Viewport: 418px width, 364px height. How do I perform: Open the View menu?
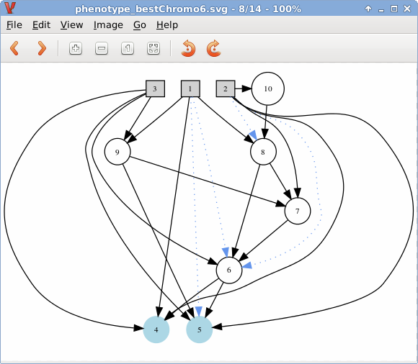(x=72, y=25)
